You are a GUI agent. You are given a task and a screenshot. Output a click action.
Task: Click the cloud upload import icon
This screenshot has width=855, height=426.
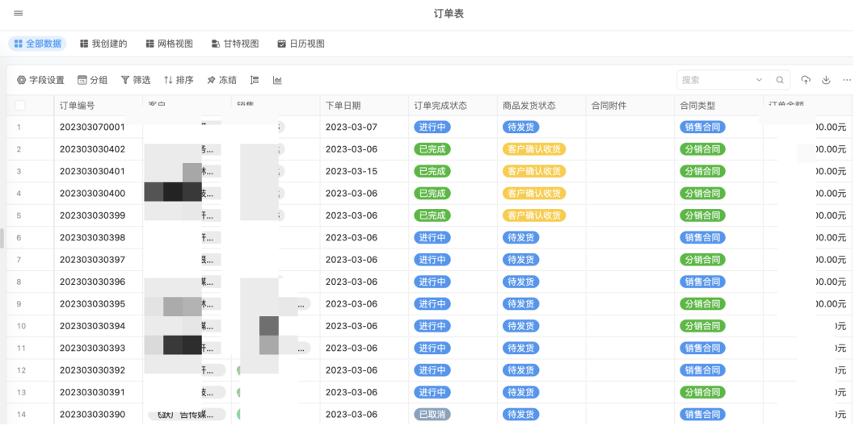pos(806,80)
